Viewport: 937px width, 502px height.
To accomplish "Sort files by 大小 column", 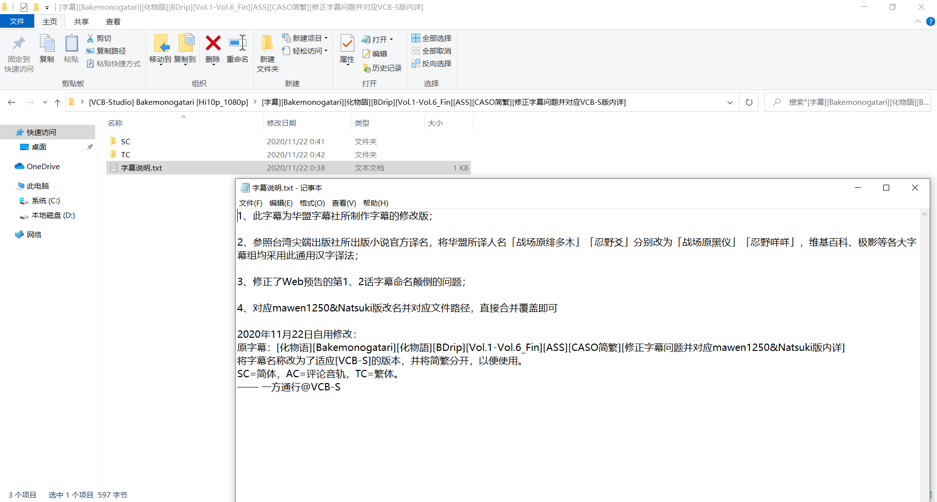I will point(448,123).
